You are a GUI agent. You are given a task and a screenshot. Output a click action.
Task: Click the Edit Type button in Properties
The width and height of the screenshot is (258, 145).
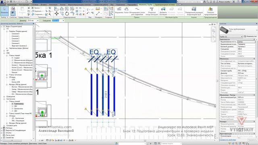[250, 36]
